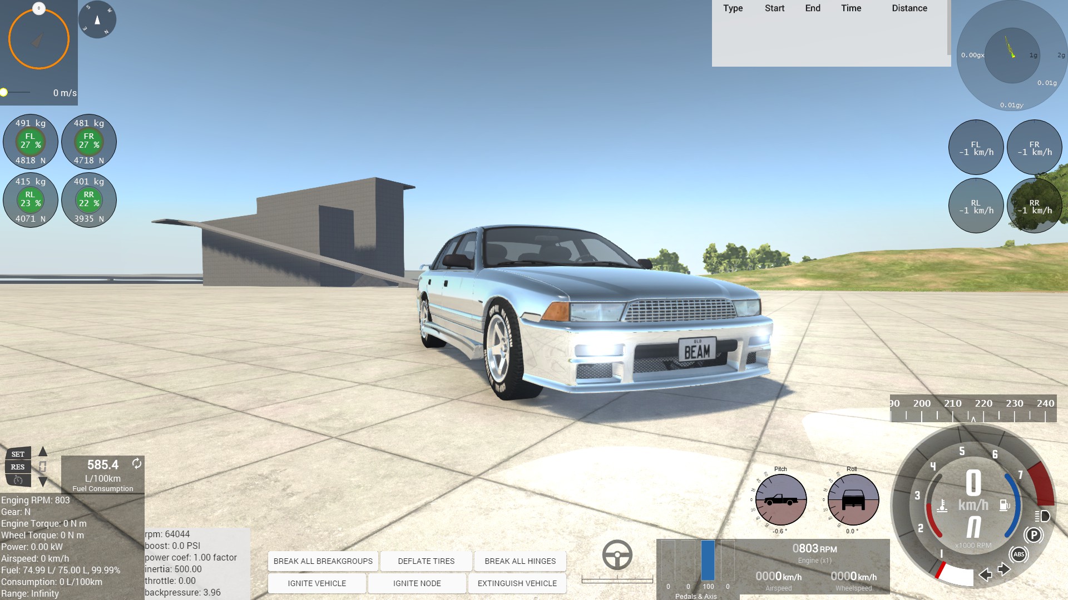The height and width of the screenshot is (600, 1068).
Task: Decrease cruise speed with down arrow
Action: [43, 482]
